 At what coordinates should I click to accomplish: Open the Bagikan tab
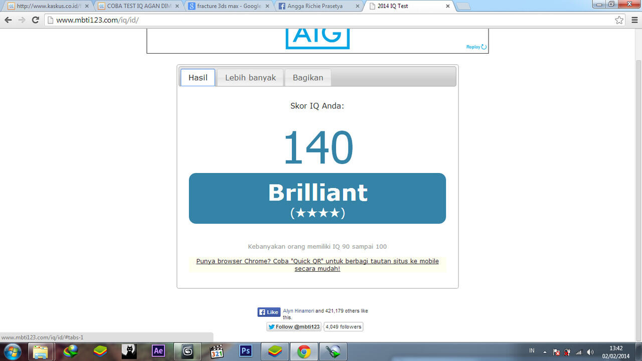[308, 78]
